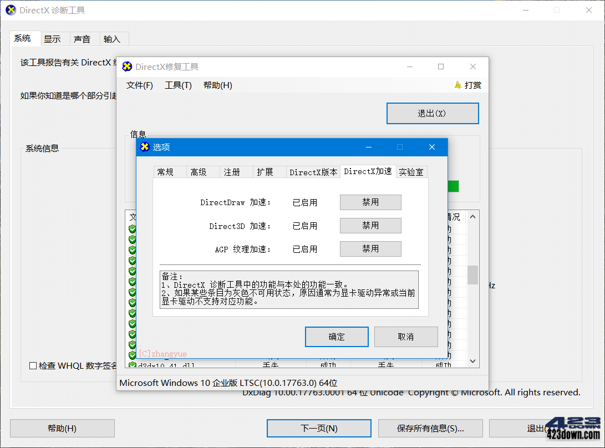Cancel the options dialog with 取消
This screenshot has width=605, height=448.
tap(405, 337)
